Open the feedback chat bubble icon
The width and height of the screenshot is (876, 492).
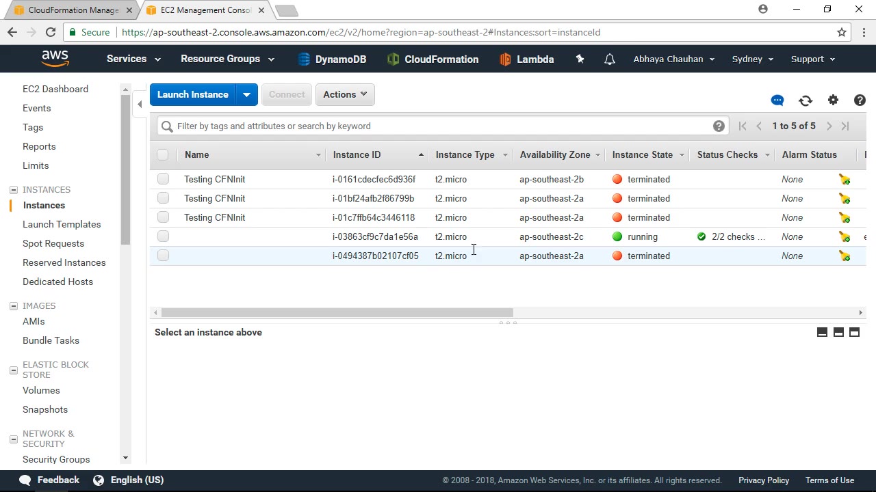pos(777,100)
